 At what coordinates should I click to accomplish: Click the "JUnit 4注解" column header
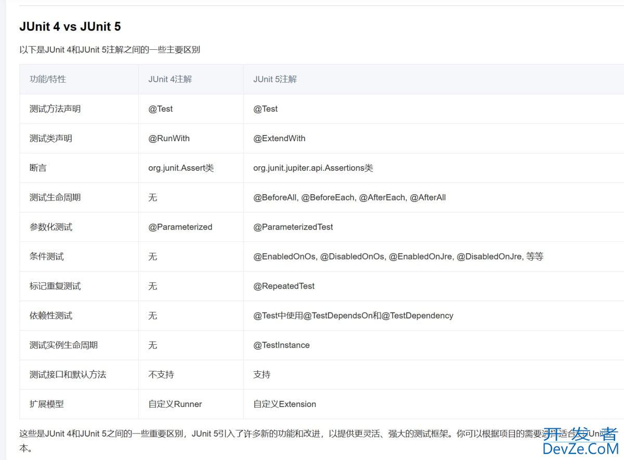tap(170, 79)
